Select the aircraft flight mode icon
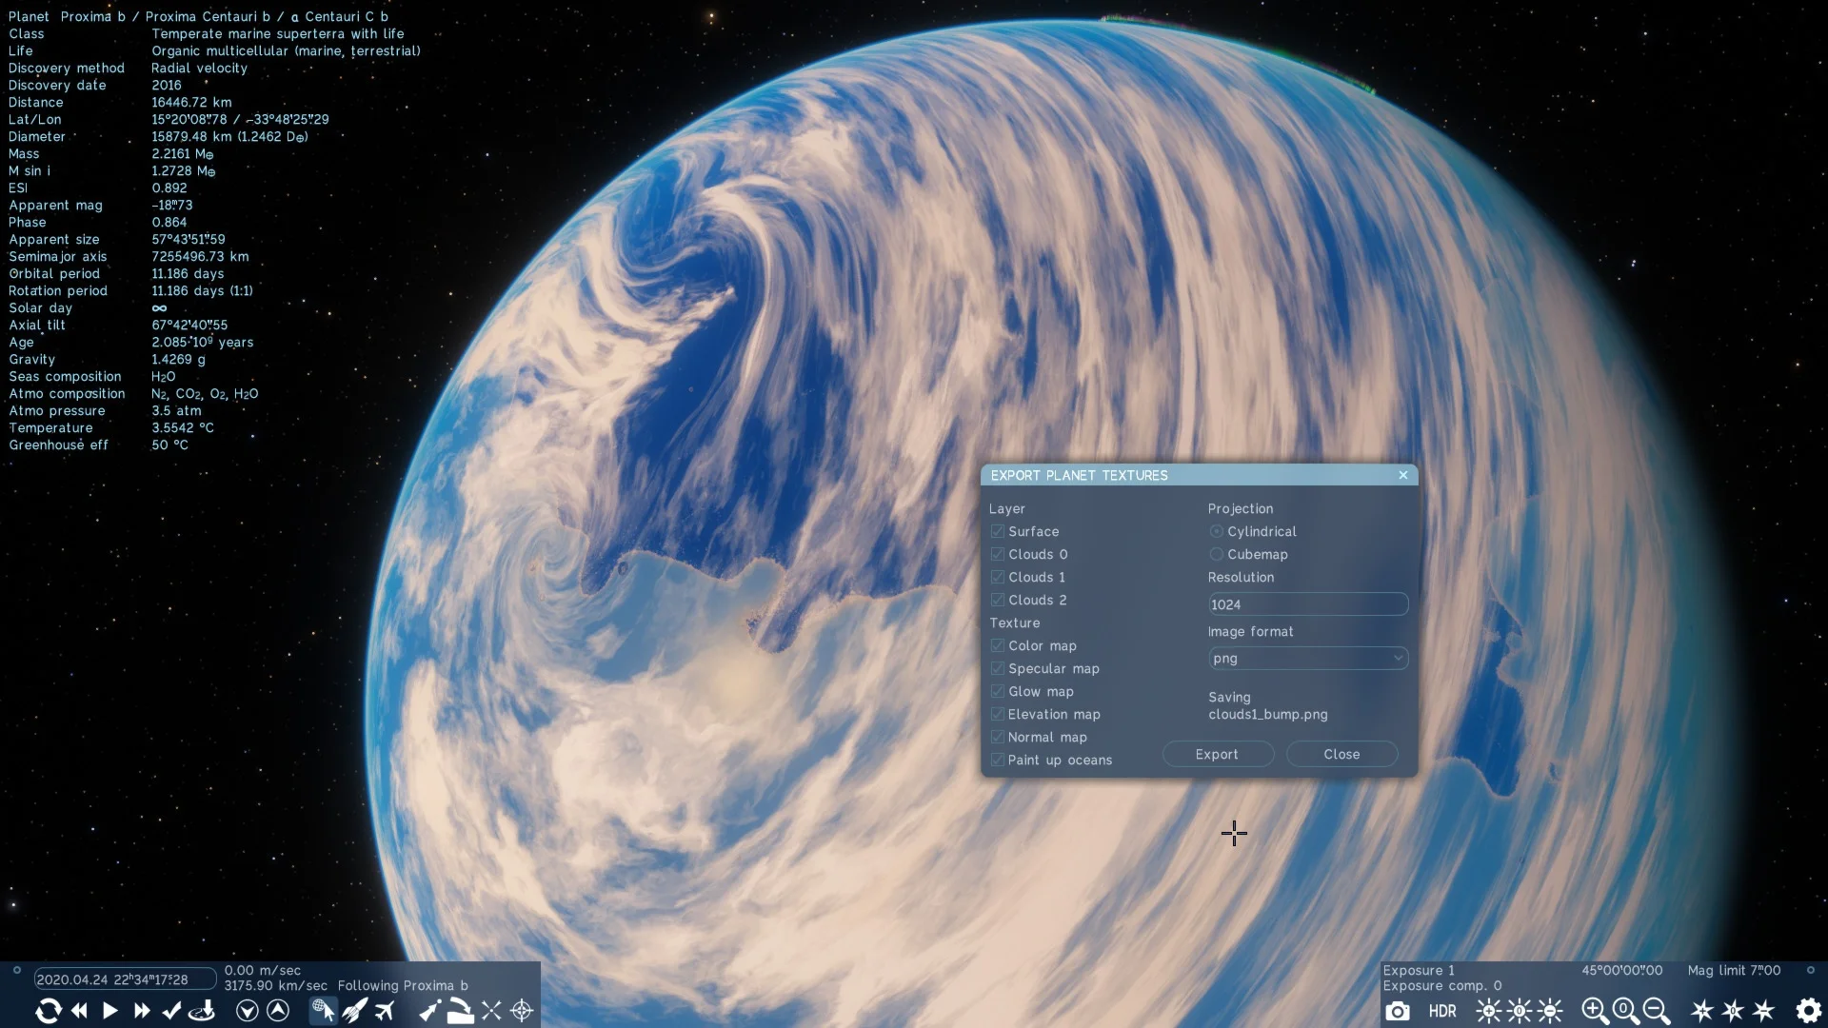This screenshot has width=1828, height=1028. (385, 1010)
